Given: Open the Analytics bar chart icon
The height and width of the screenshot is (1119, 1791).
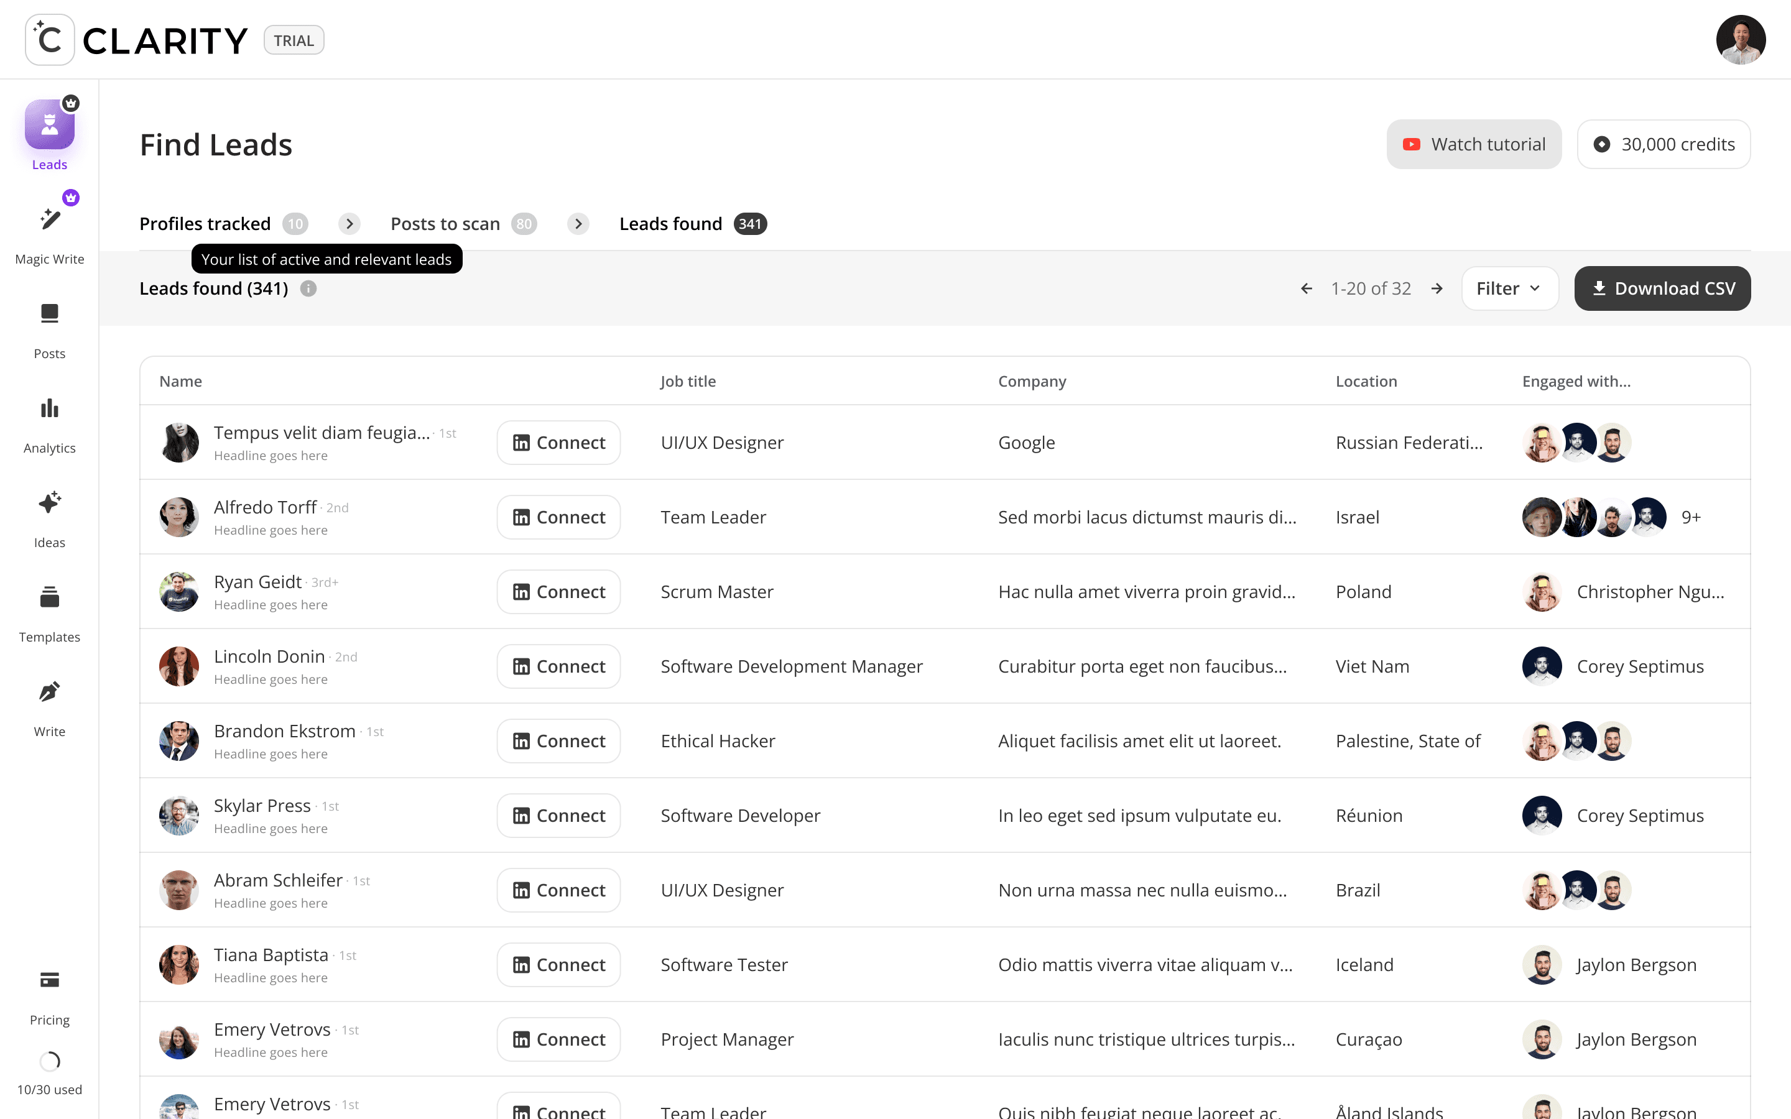Looking at the screenshot, I should tap(50, 408).
